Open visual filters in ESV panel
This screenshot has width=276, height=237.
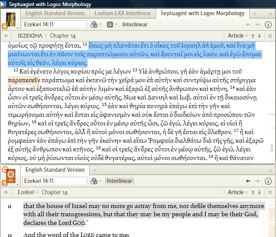(x=94, y=181)
